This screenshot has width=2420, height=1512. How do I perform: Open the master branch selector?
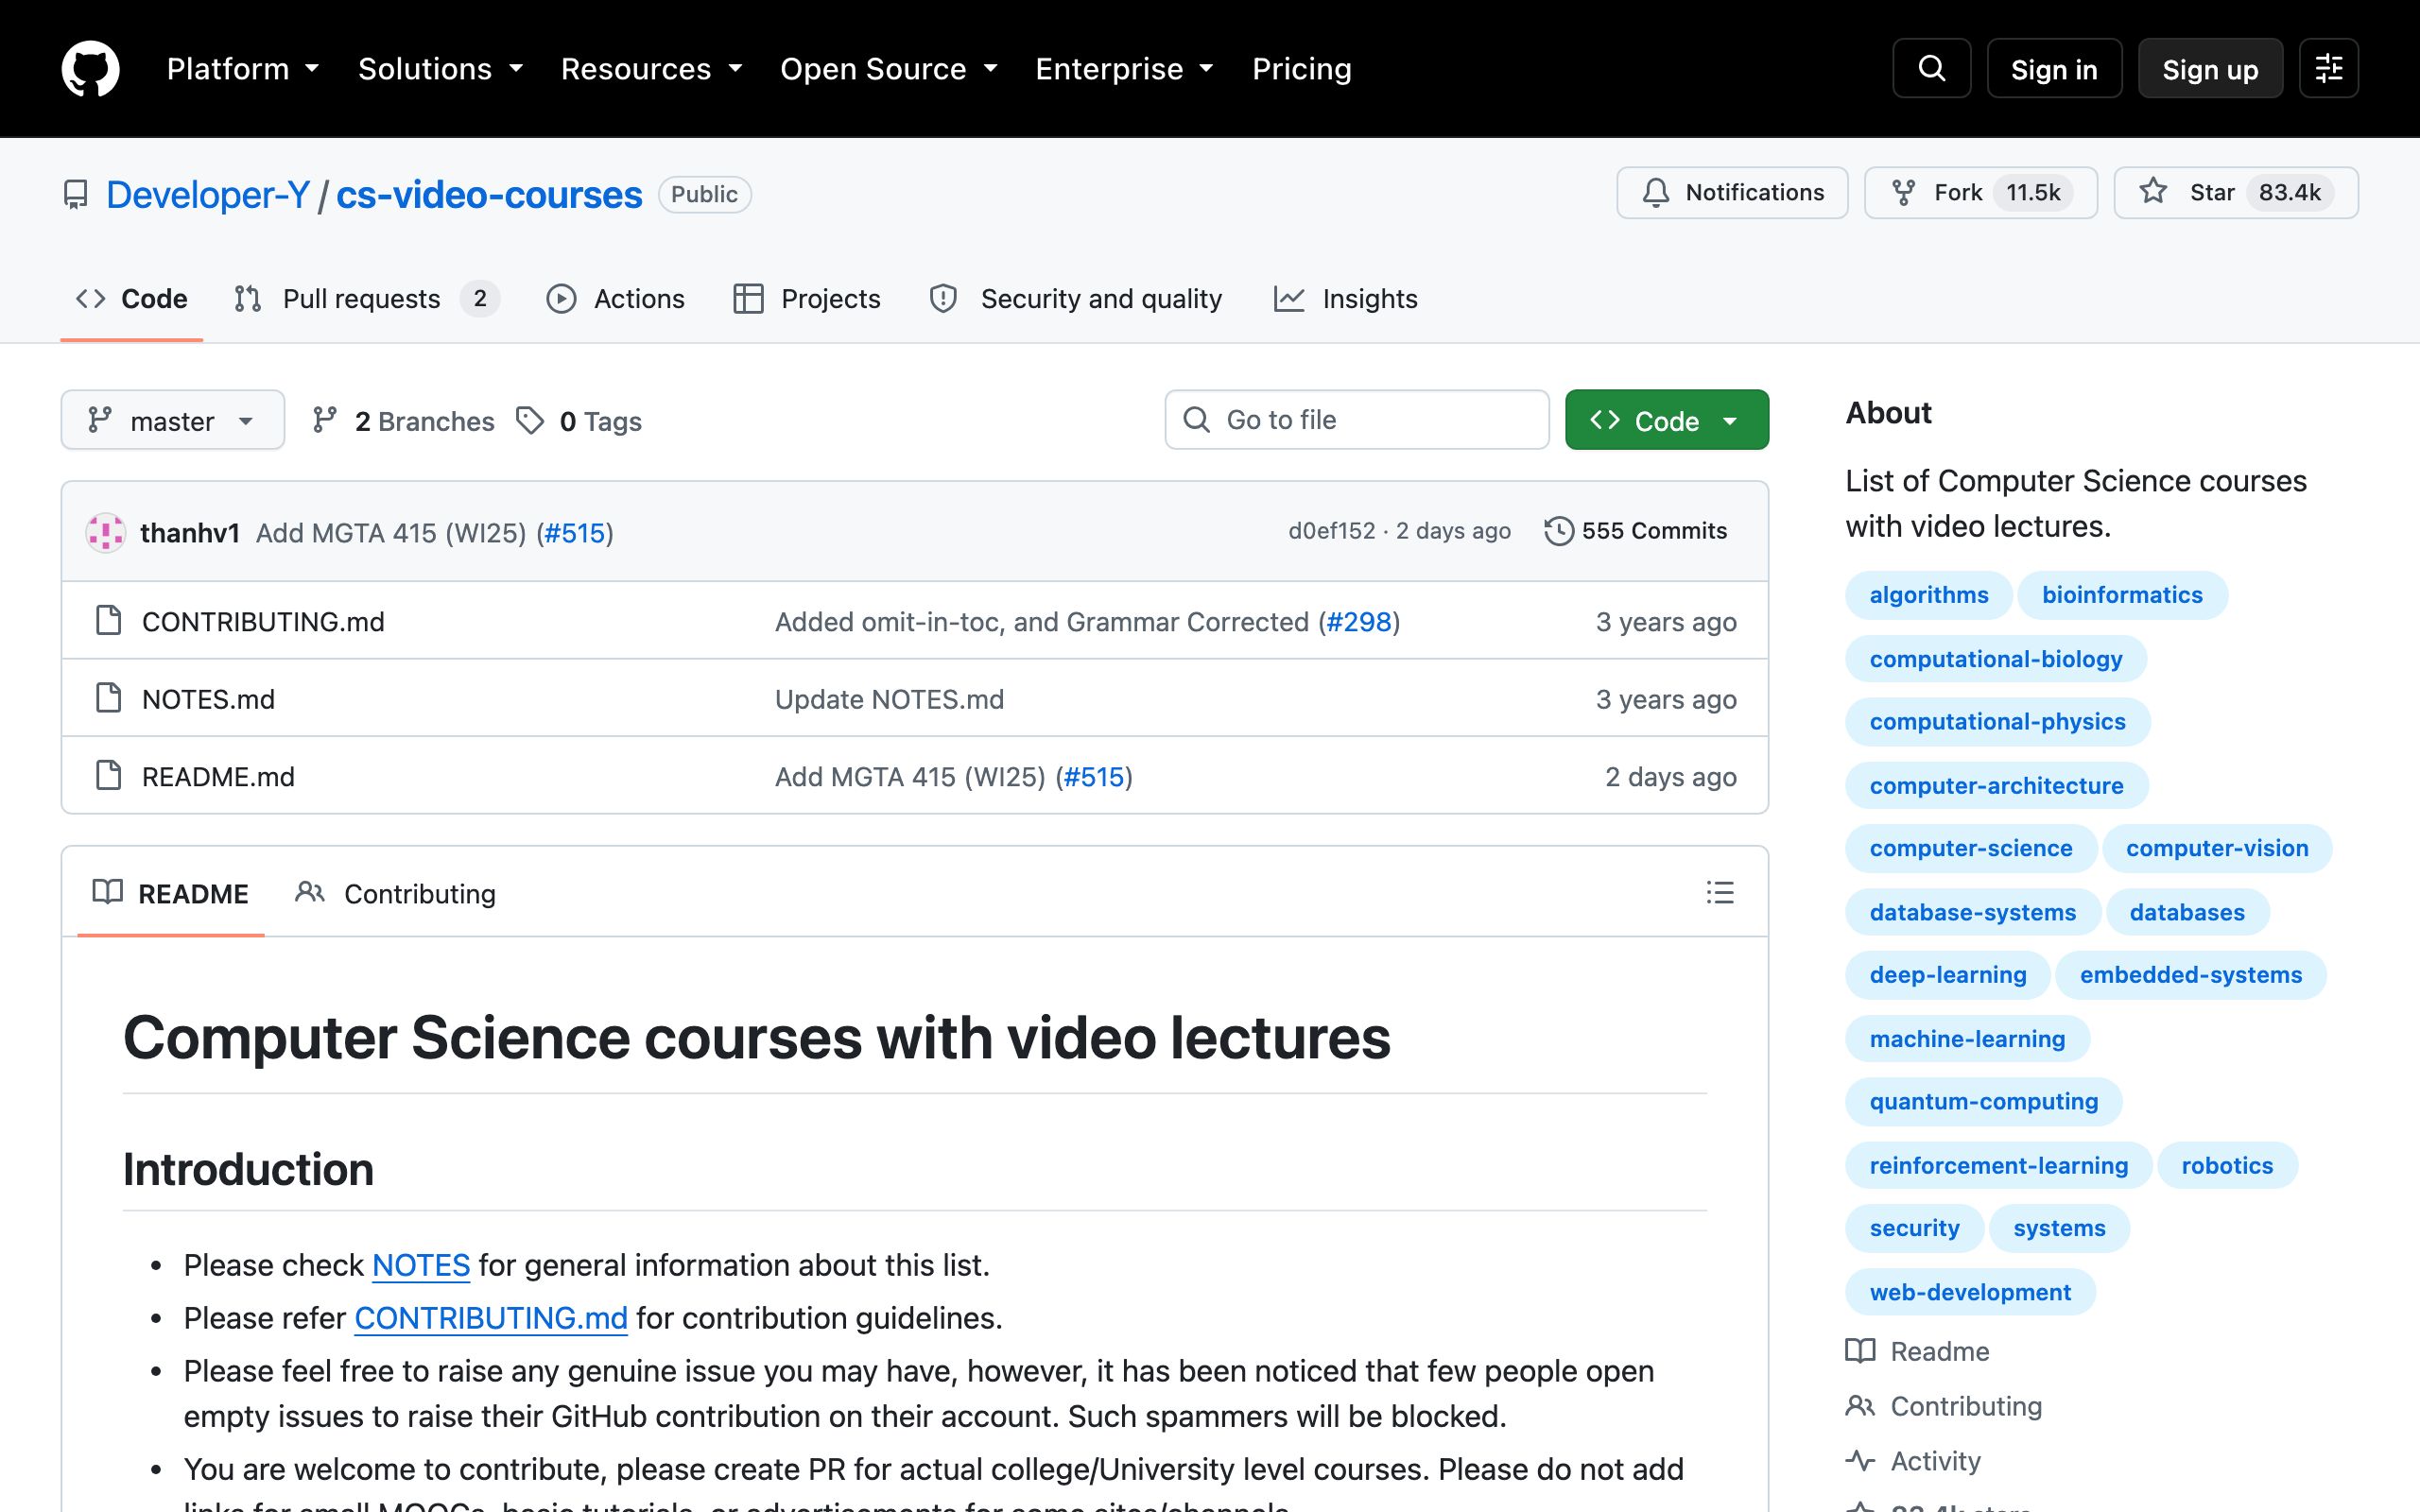173,420
